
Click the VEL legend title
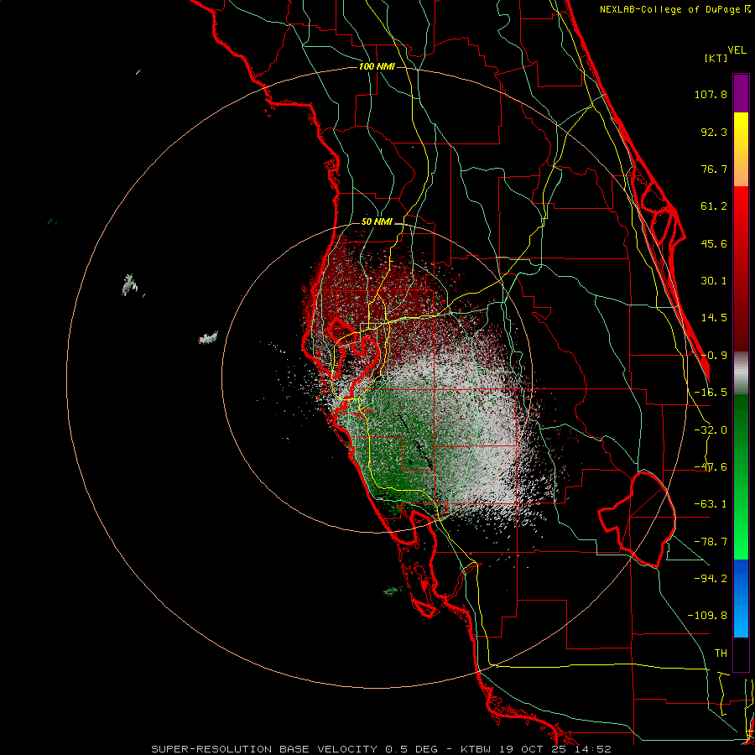pyautogui.click(x=737, y=49)
